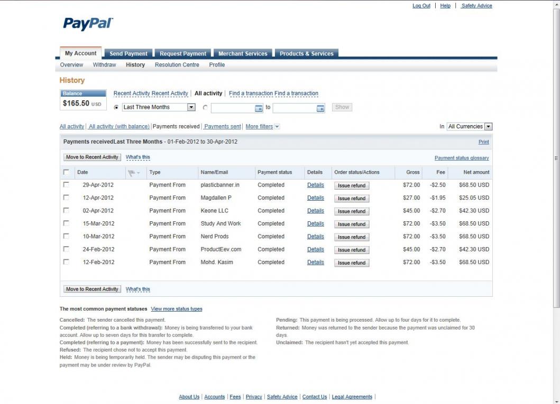
Task: View Details of plasticbanner.in payment
Action: (316, 185)
